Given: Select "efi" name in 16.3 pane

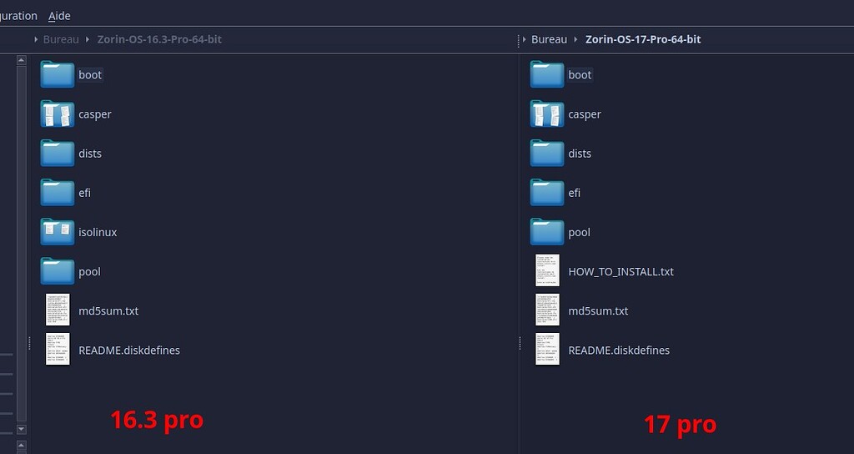Looking at the screenshot, I should (84, 193).
